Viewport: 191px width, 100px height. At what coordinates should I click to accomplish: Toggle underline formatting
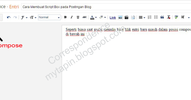[x=78, y=17]
